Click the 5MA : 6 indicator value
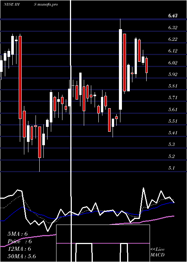The width and height of the screenshot is (187, 262). [x=18, y=234]
